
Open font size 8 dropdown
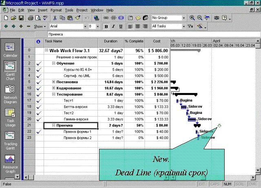click(x=98, y=27)
